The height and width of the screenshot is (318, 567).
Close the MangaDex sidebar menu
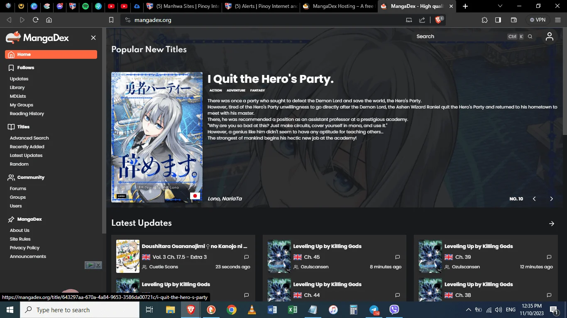pos(93,38)
